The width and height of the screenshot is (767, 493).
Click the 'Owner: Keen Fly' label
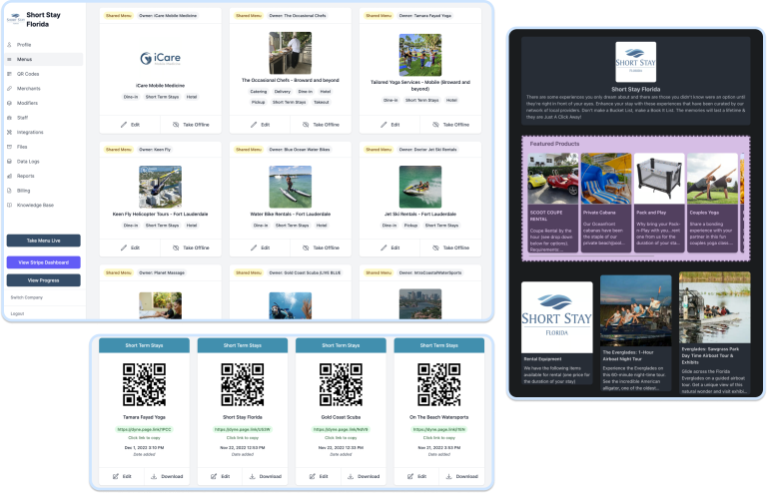[155, 150]
